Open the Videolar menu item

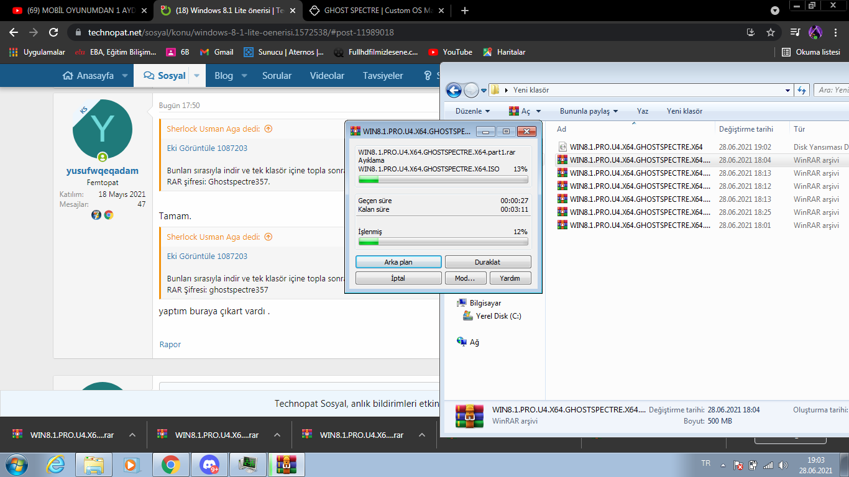coord(327,76)
